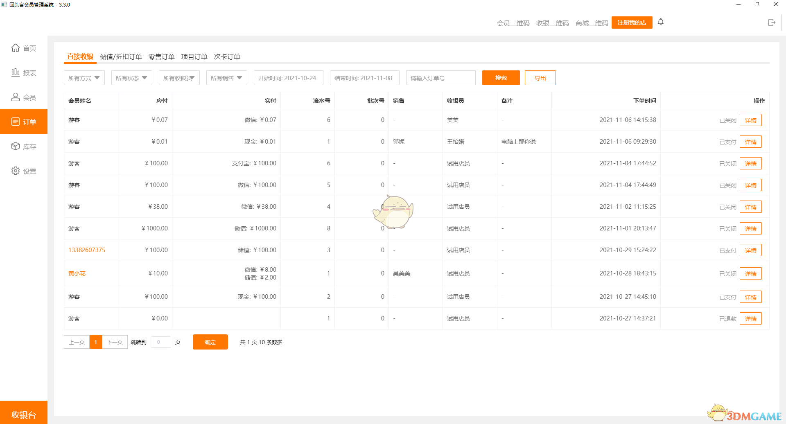Click 详情 on the 已退款 order
The image size is (786, 424).
(750, 318)
